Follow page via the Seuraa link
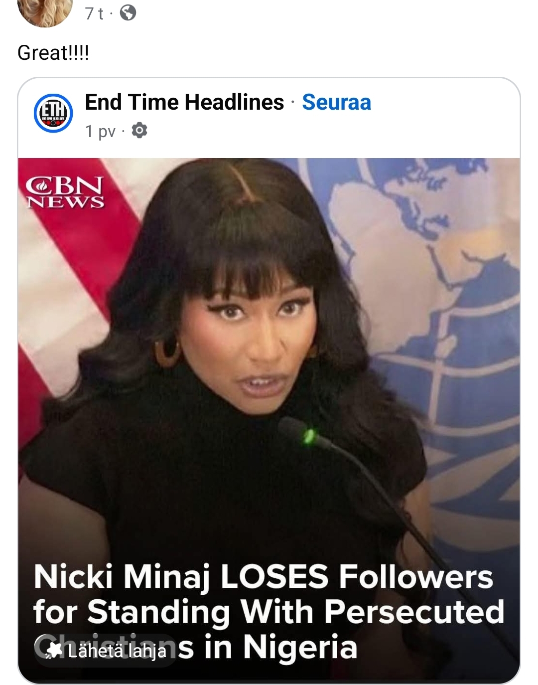 click(336, 102)
